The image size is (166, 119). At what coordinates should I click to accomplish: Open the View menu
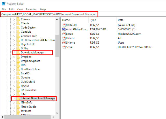click(20, 9)
